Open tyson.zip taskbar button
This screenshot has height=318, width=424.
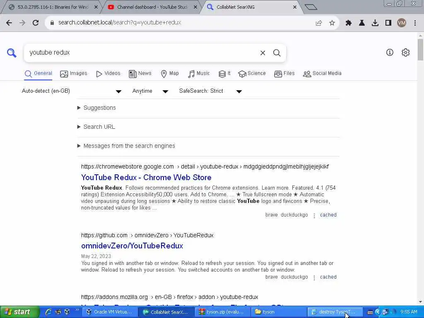click(222, 312)
